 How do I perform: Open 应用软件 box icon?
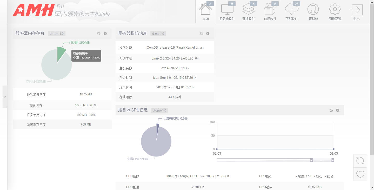click(x=270, y=10)
